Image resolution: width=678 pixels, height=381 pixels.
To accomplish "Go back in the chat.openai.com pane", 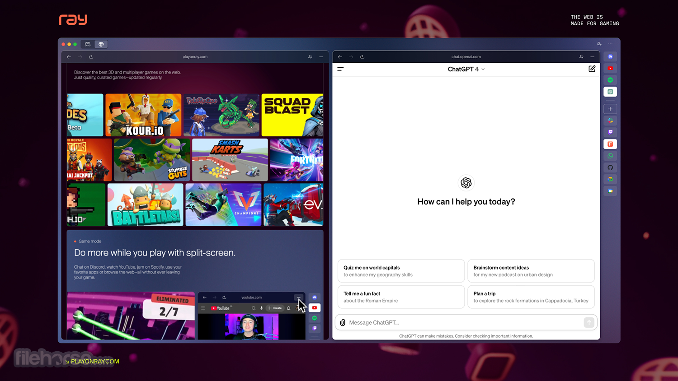I will pyautogui.click(x=340, y=57).
